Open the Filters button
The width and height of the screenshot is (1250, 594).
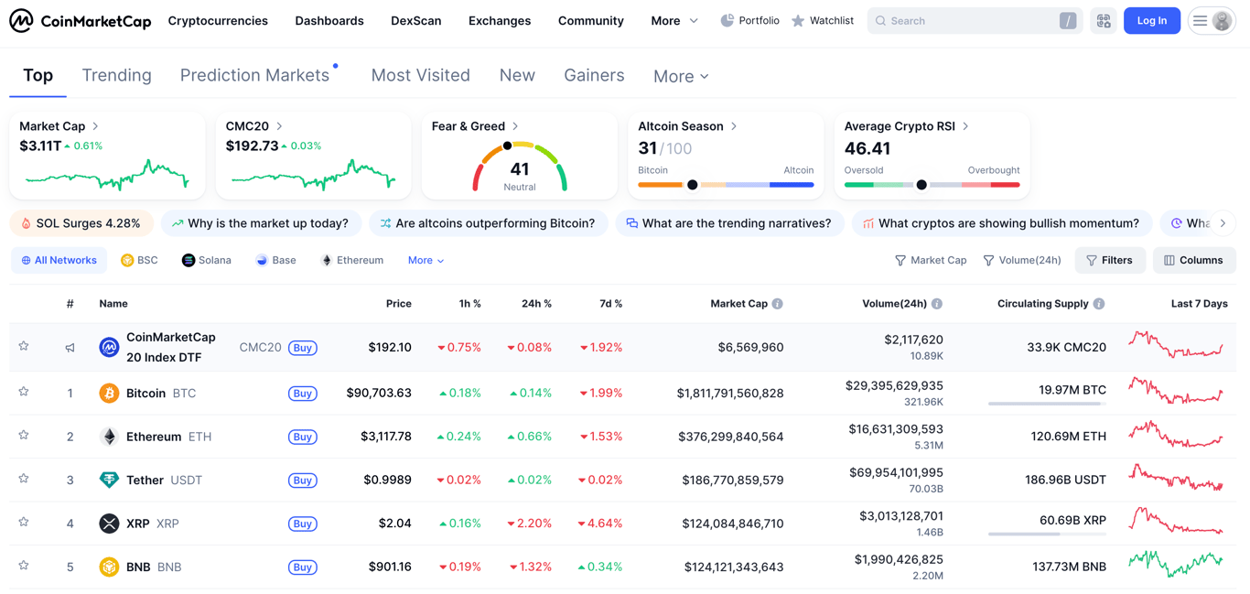pos(1110,260)
